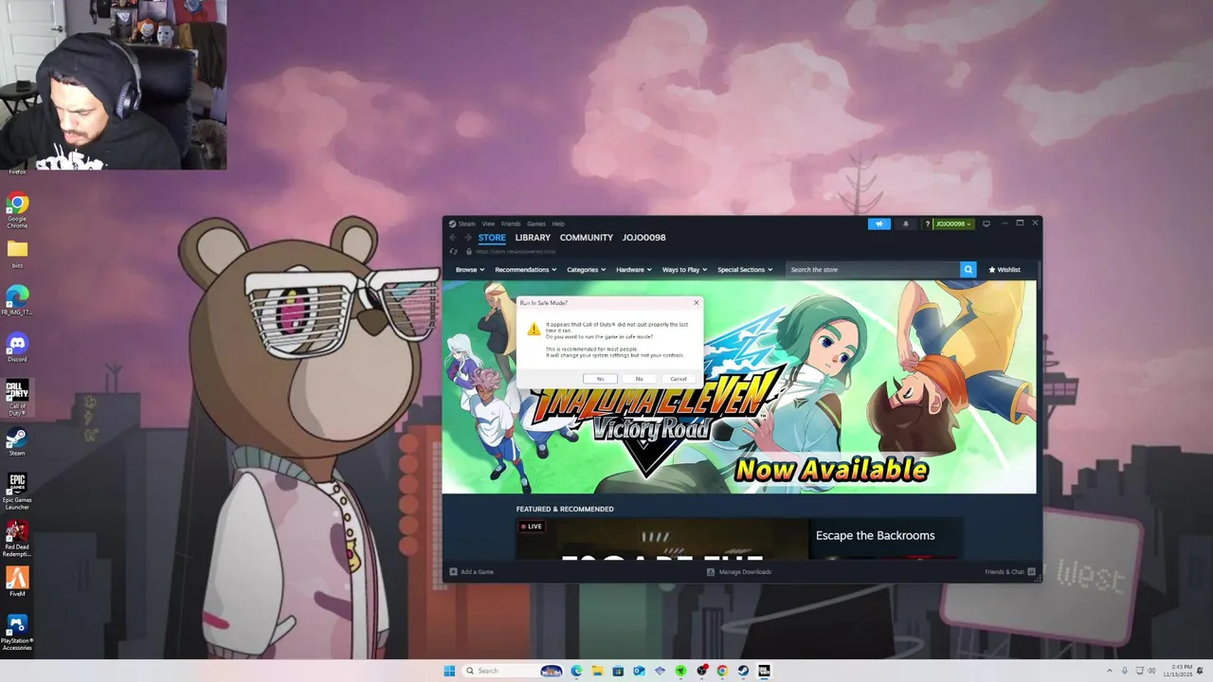The height and width of the screenshot is (682, 1213).
Task: Open Steam from the taskbar
Action: [x=743, y=671]
